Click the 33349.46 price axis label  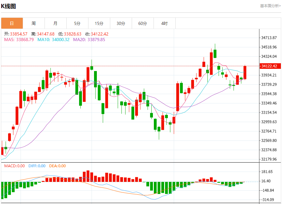point(269,103)
